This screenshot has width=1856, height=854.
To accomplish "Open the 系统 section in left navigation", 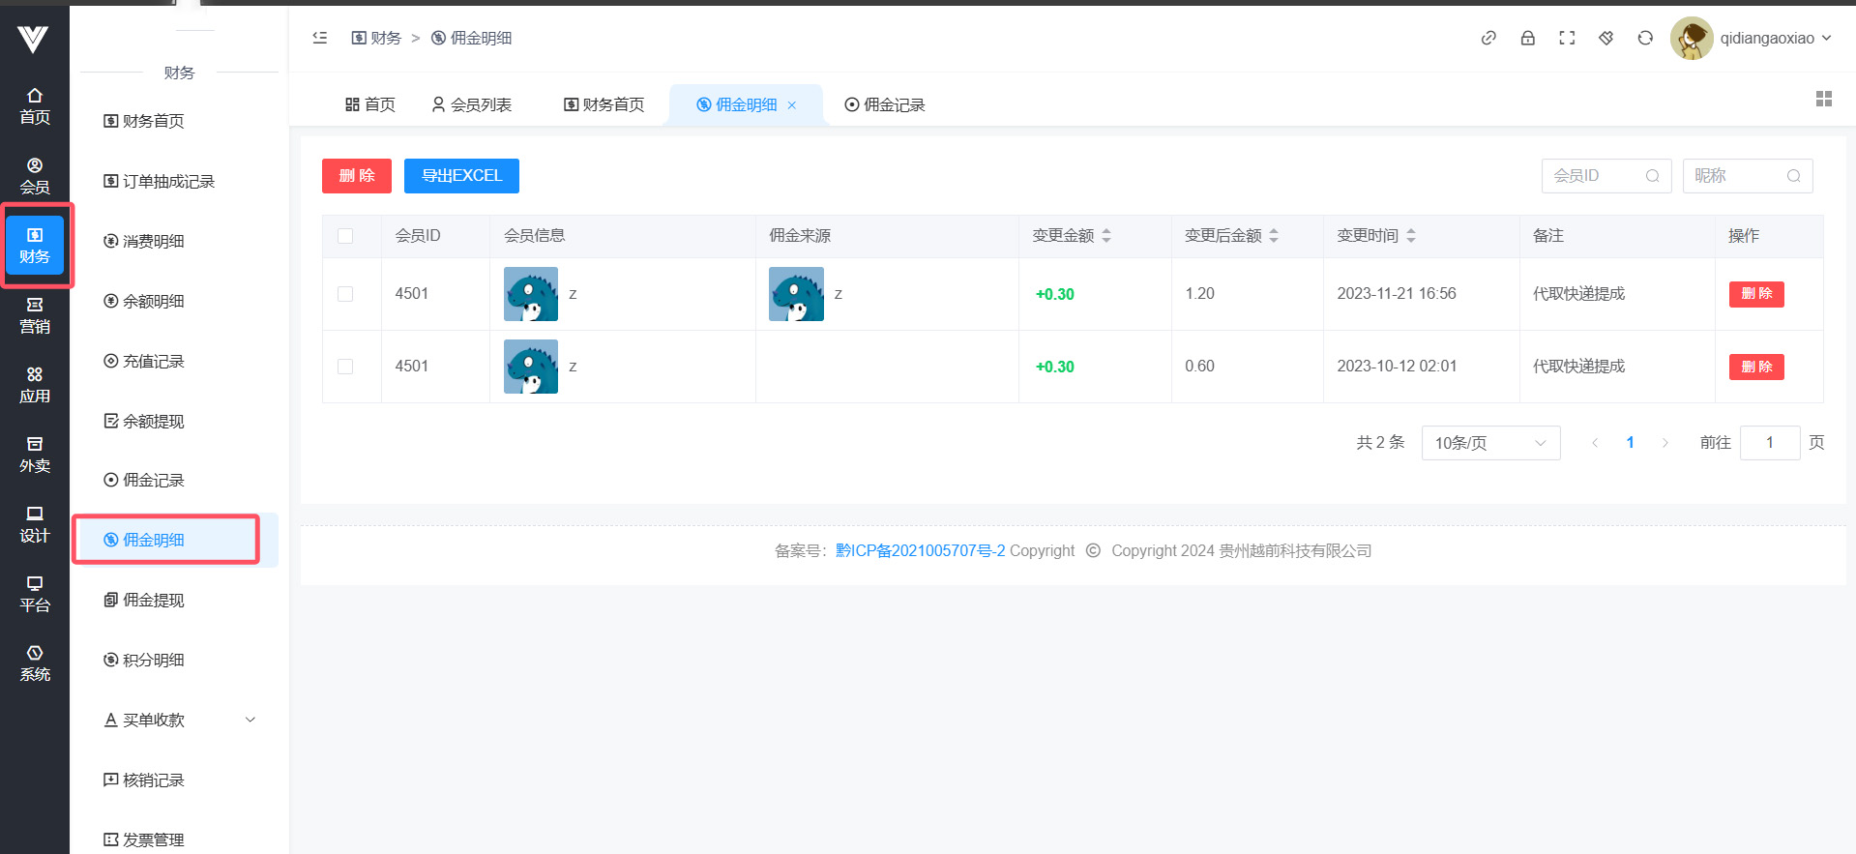I will (x=35, y=663).
